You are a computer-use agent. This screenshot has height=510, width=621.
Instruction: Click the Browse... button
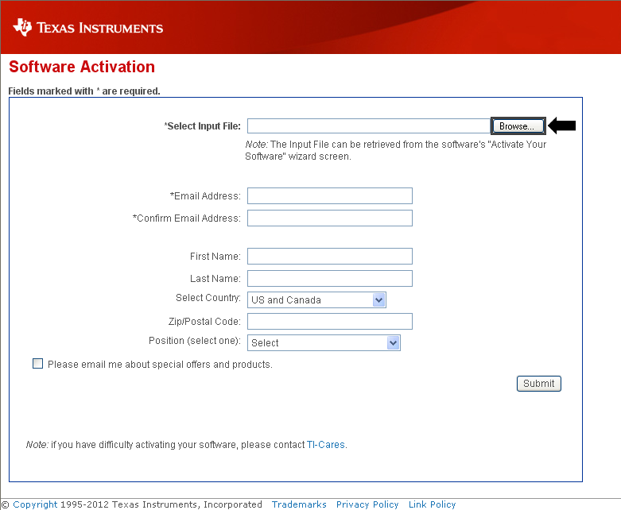point(518,126)
